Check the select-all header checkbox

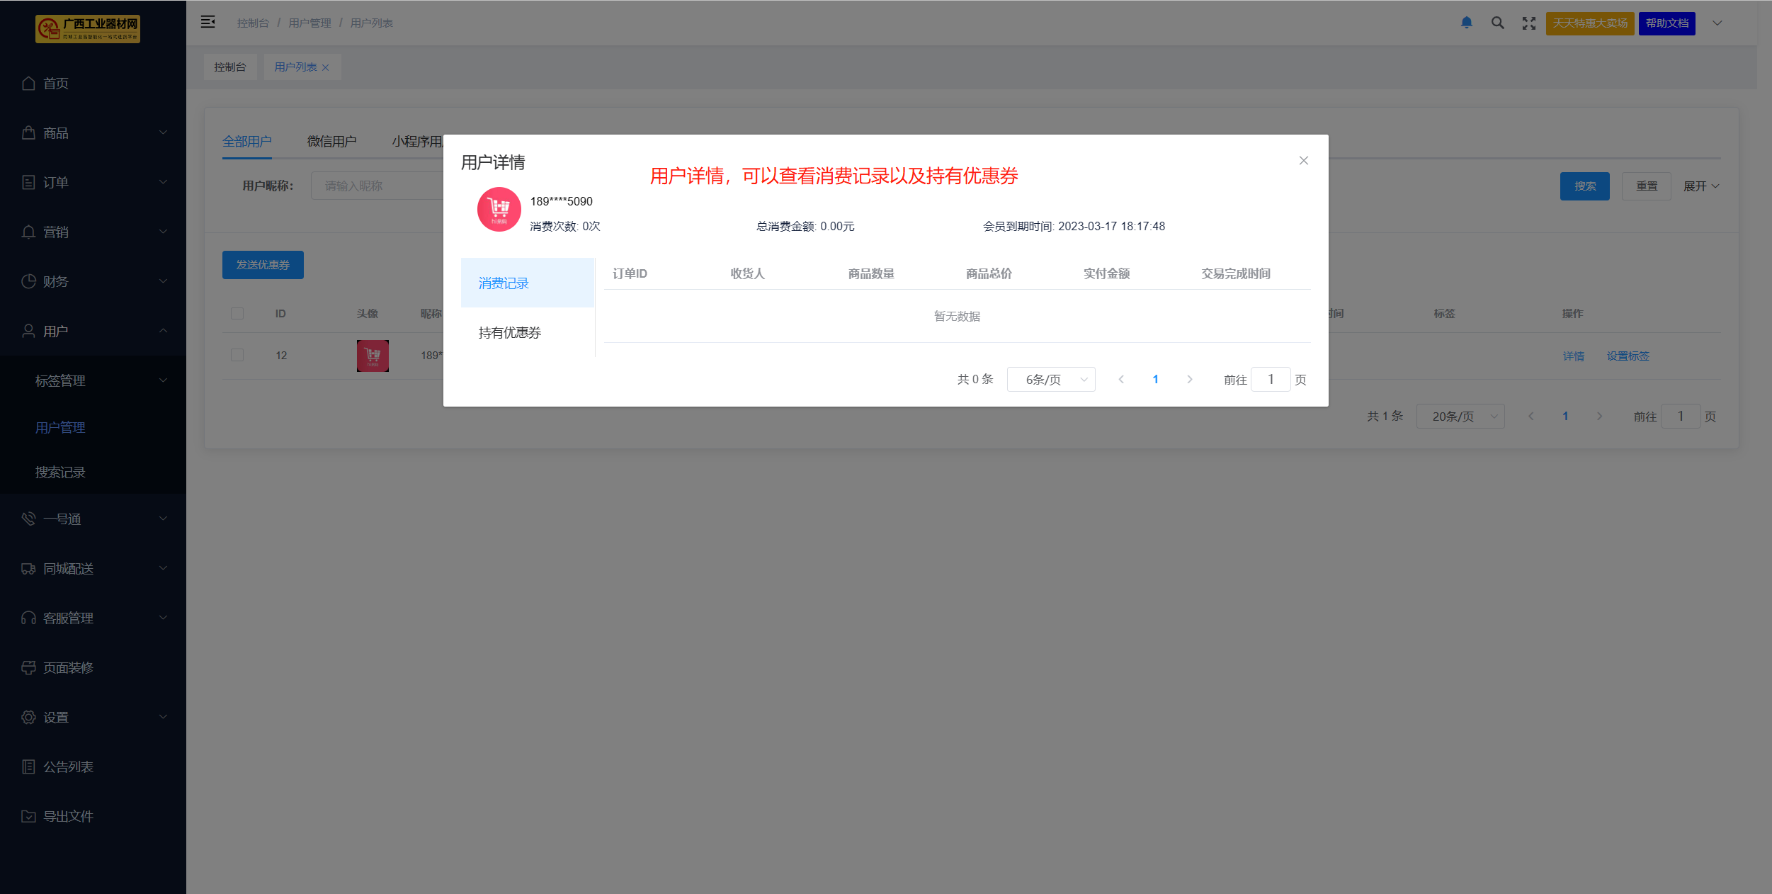237,313
